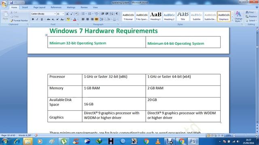Open the font size dropdown
This screenshot has width=259, height=145.
coord(63,14)
